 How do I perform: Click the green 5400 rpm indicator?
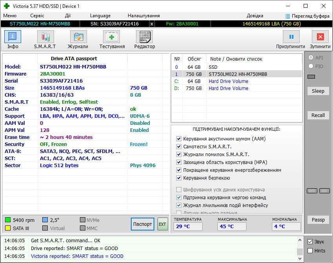pyautogui.click(x=8, y=220)
